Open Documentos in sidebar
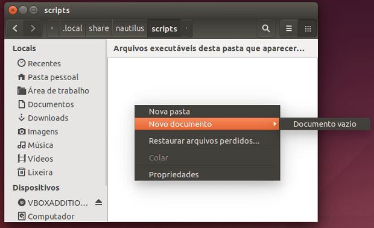This screenshot has width=374, height=228. pos(51,104)
